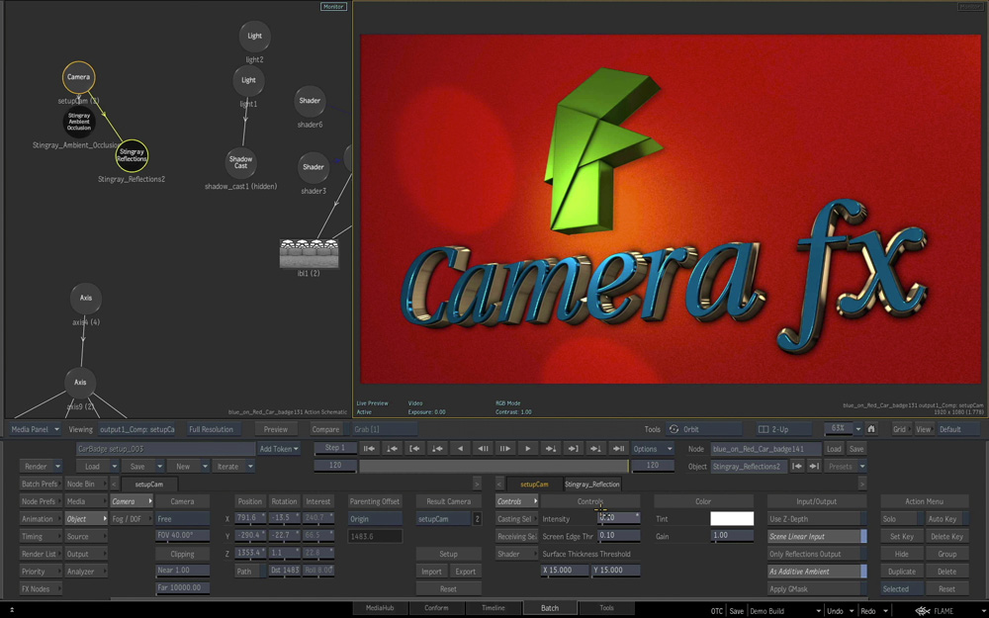Viewport: 989px width, 618px height.
Task: Play forward in the timebar
Action: click(x=528, y=448)
